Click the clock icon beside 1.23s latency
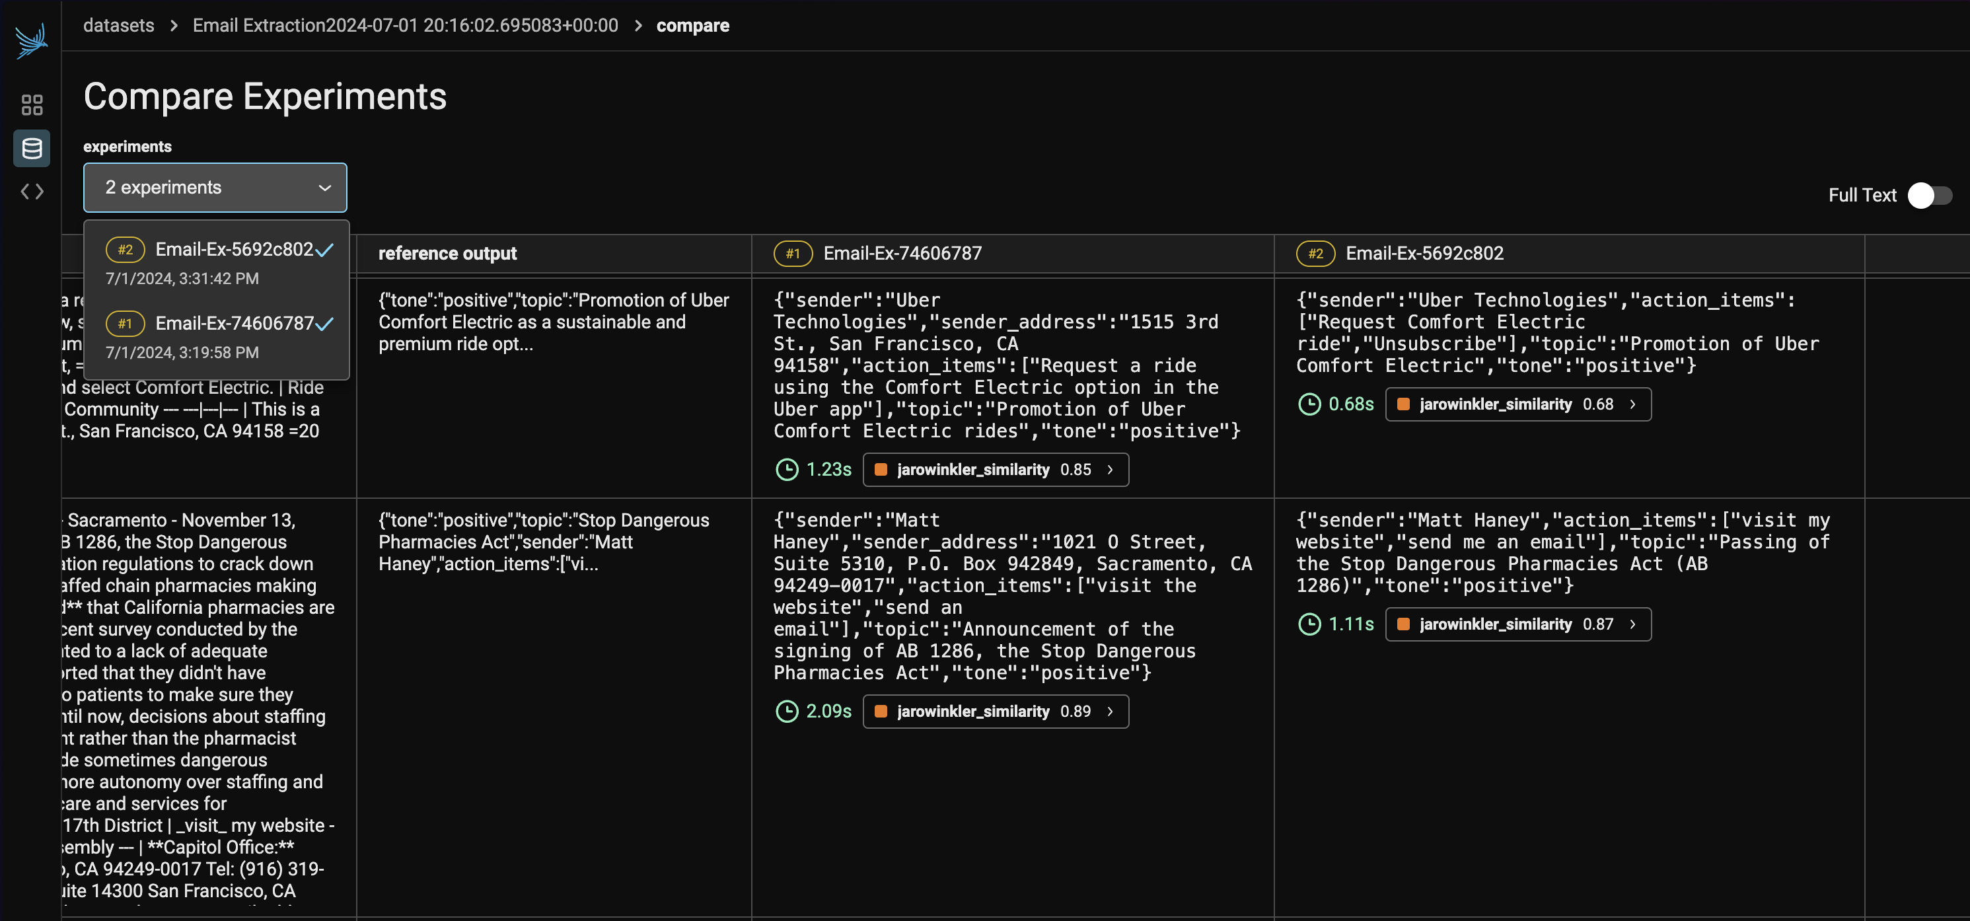This screenshot has height=921, width=1970. (x=787, y=470)
